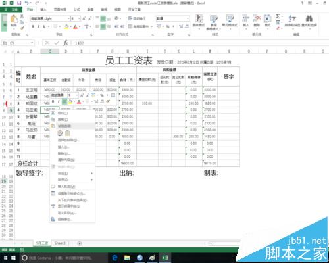The height and width of the screenshot is (263, 329).
Task: Click the 员工工资表 title cell
Action: point(129,60)
